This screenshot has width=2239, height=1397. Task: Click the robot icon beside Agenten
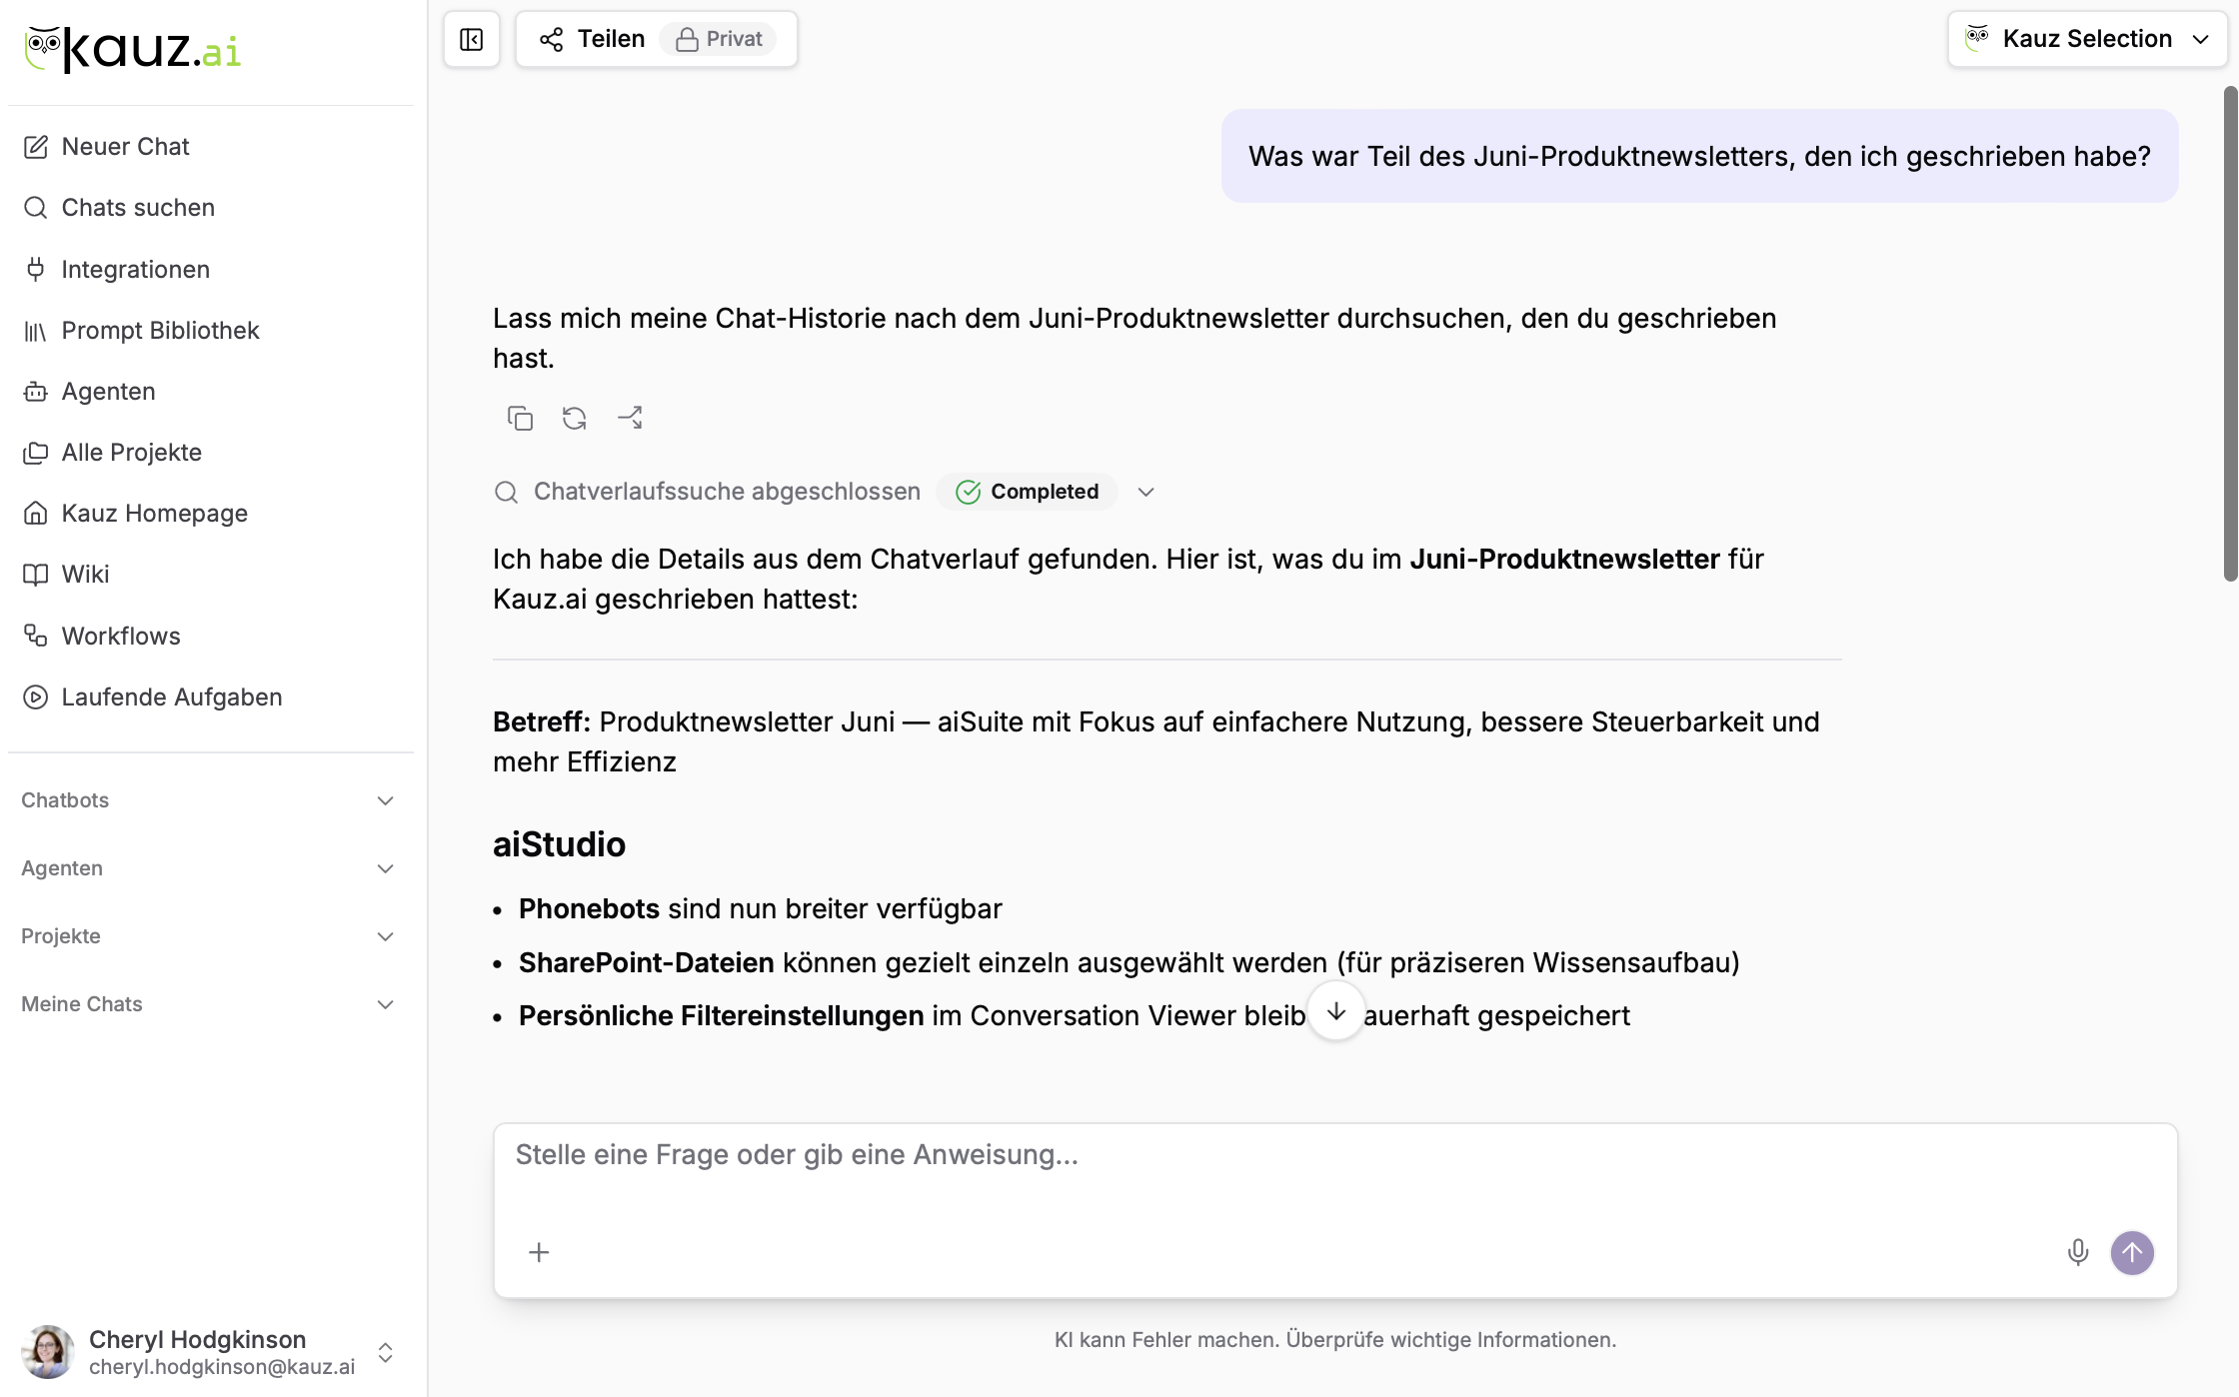[x=36, y=392]
